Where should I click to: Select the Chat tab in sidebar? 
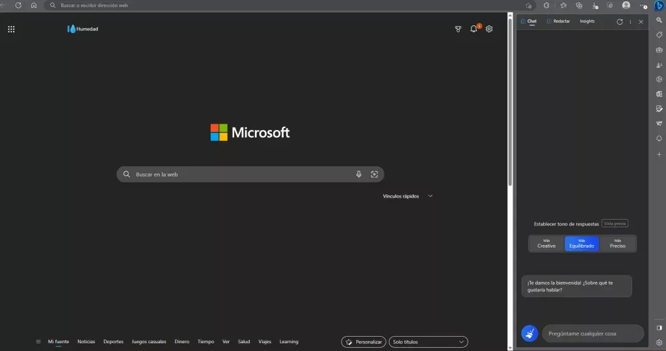529,21
